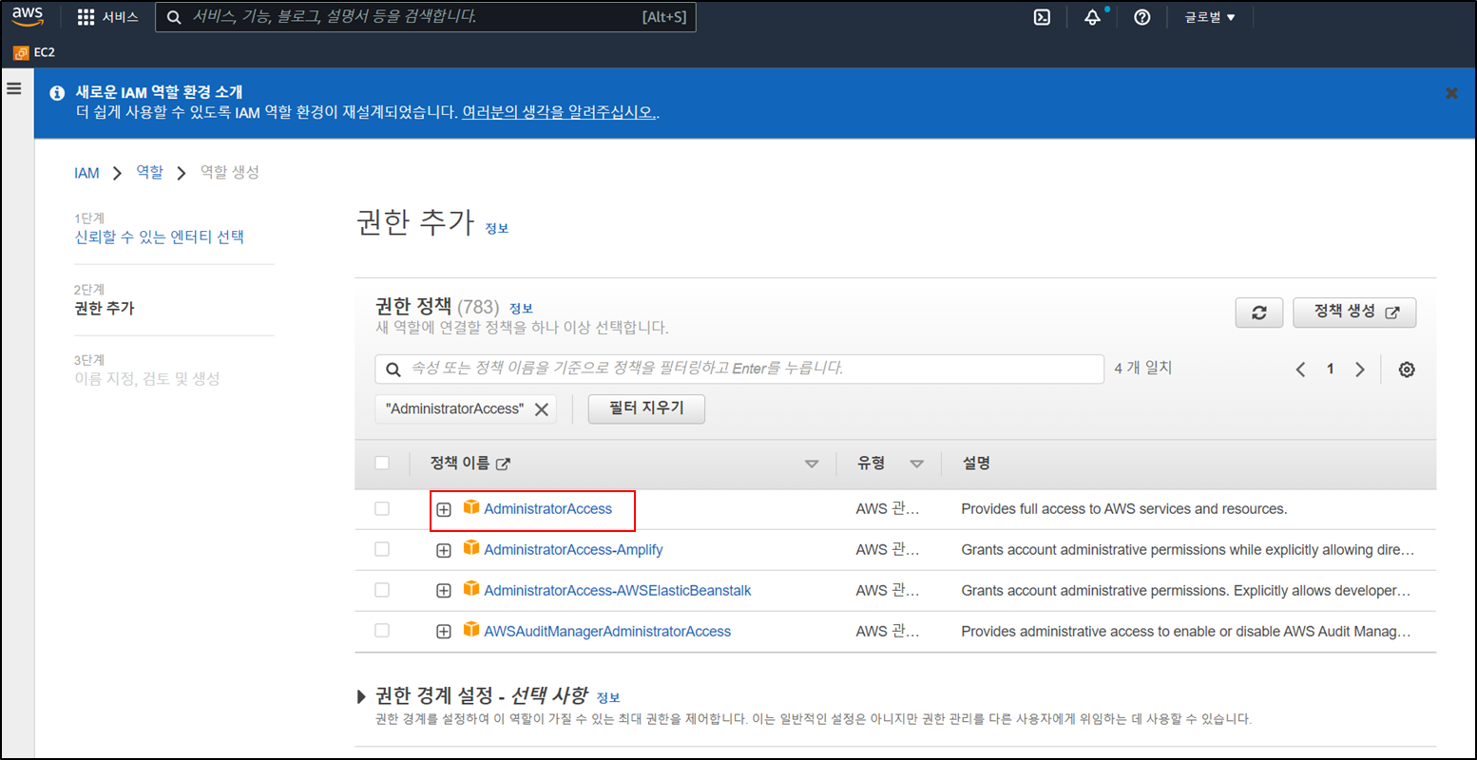Click the AdministratorAccess-Amplify policy box icon

point(471,548)
